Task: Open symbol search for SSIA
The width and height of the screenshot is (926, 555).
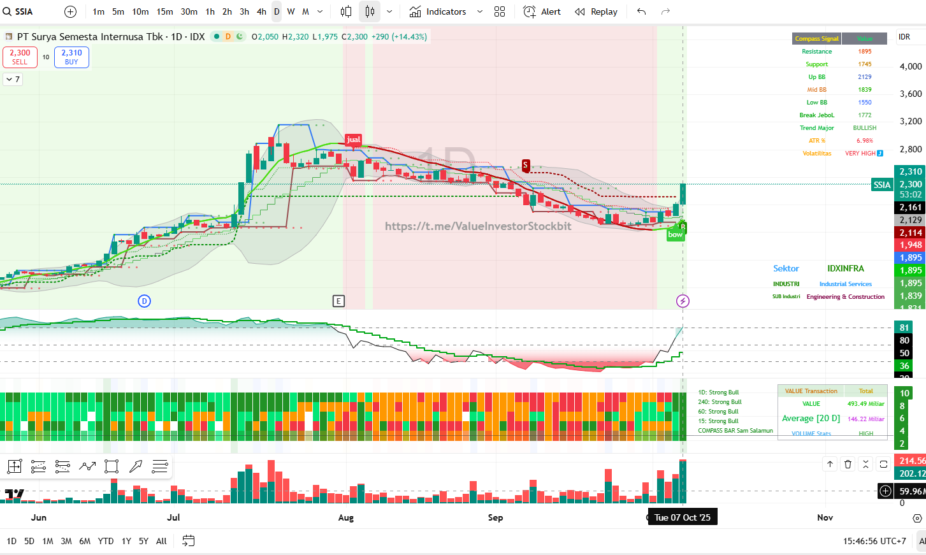Action: pyautogui.click(x=19, y=11)
